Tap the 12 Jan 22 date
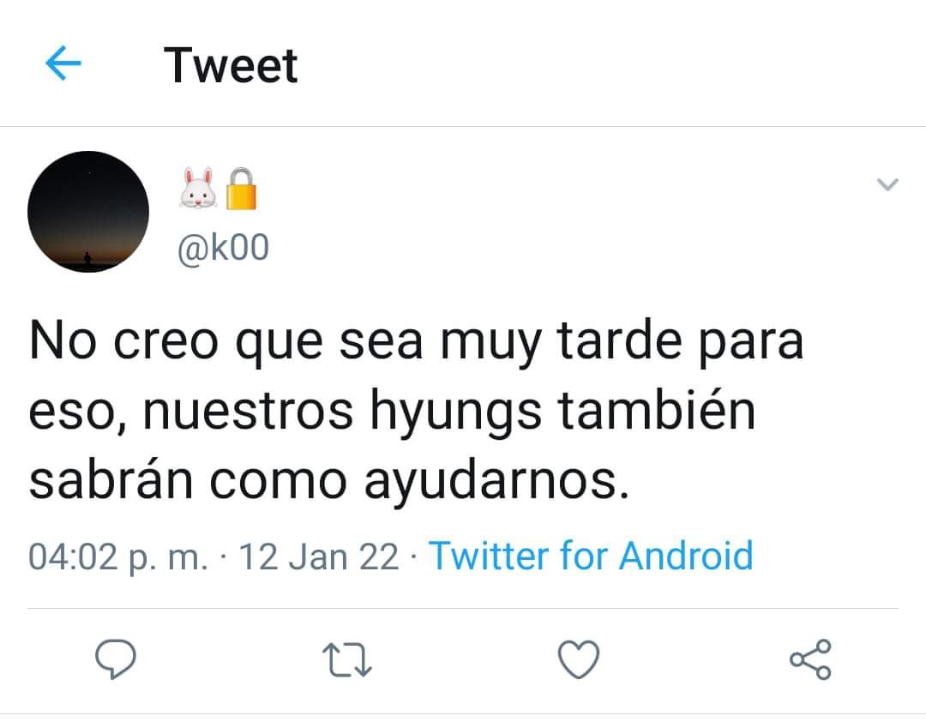Screen dimensions: 926x728 (x=319, y=557)
